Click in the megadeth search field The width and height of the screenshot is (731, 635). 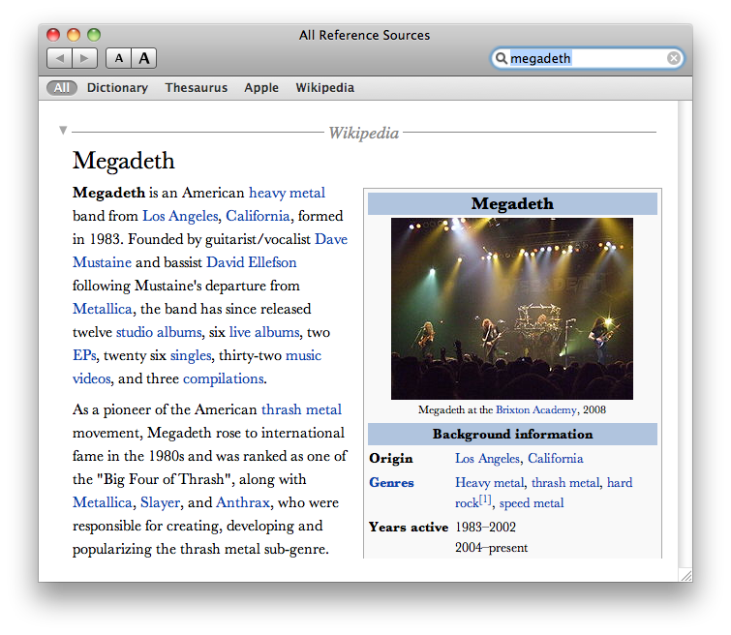tap(587, 58)
